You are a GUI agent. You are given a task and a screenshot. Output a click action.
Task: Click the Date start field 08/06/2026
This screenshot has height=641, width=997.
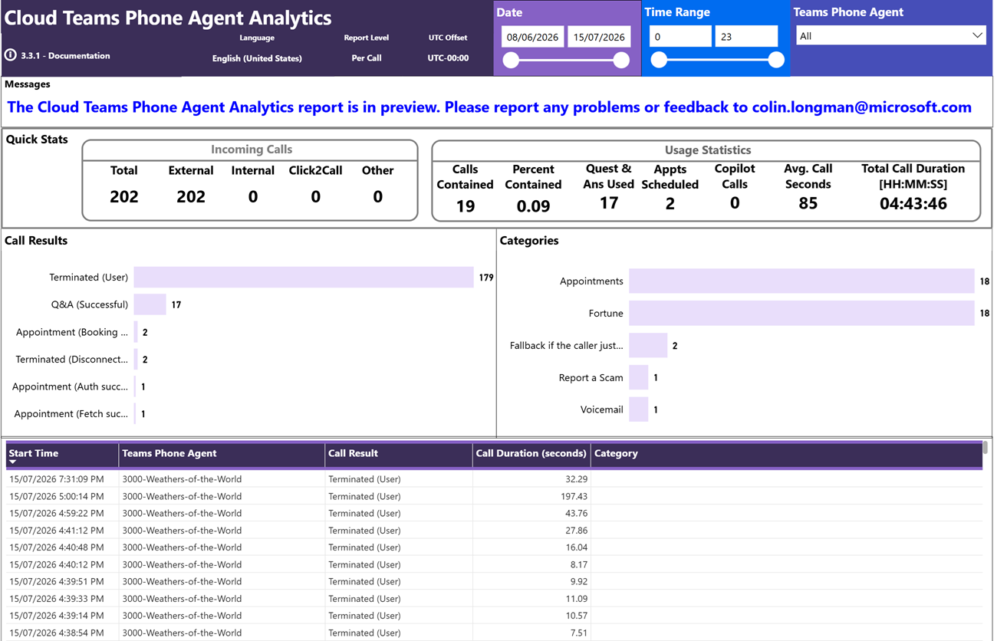click(x=533, y=37)
